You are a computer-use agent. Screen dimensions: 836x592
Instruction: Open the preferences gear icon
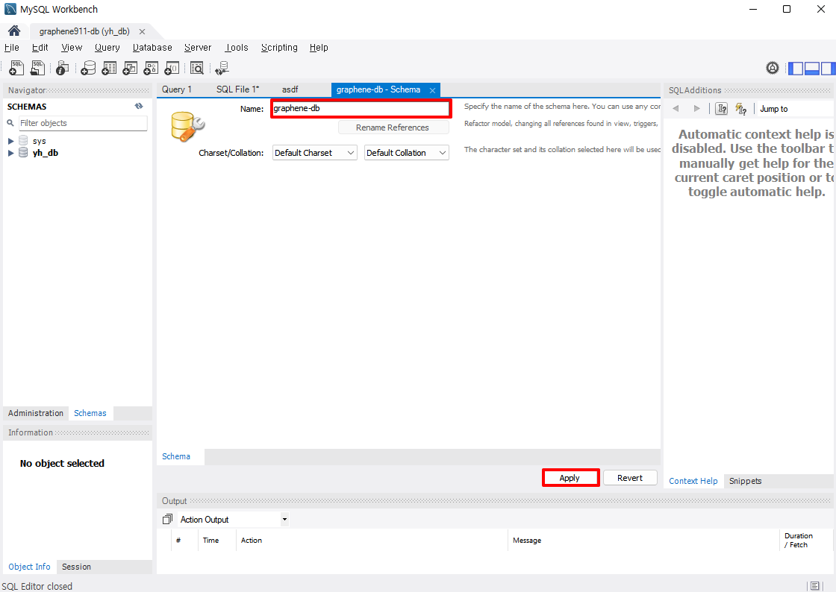772,68
